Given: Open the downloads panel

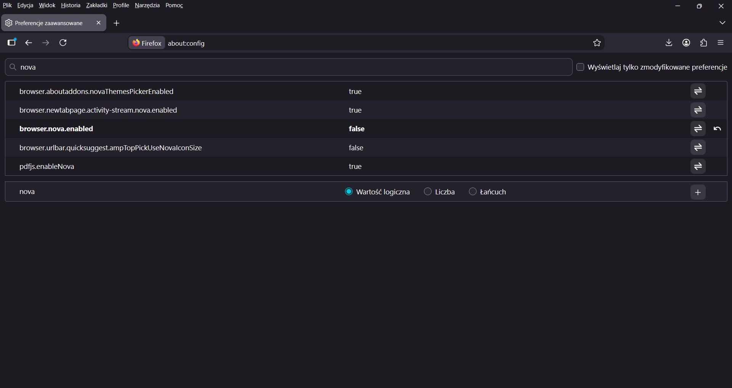Looking at the screenshot, I should [669, 43].
